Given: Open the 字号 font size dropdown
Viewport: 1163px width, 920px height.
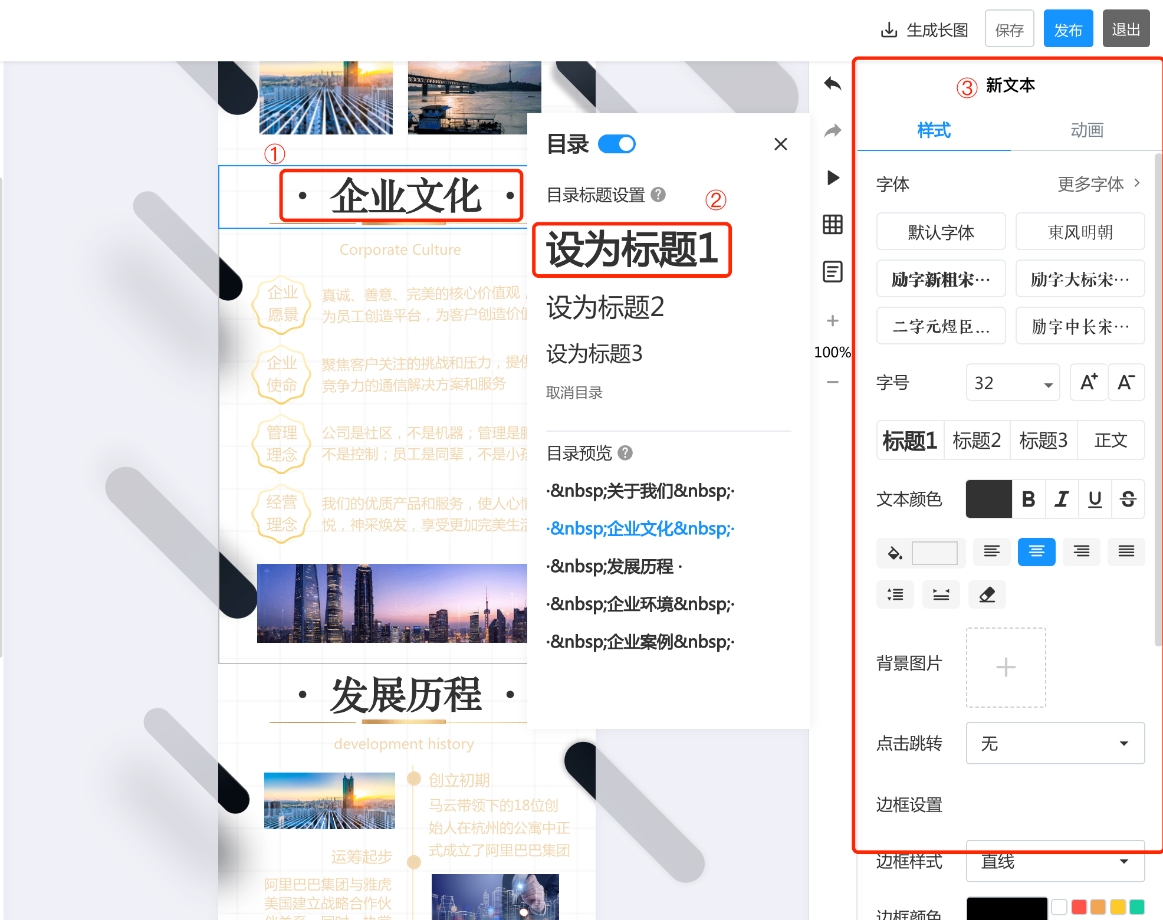Looking at the screenshot, I should pyautogui.click(x=1013, y=383).
